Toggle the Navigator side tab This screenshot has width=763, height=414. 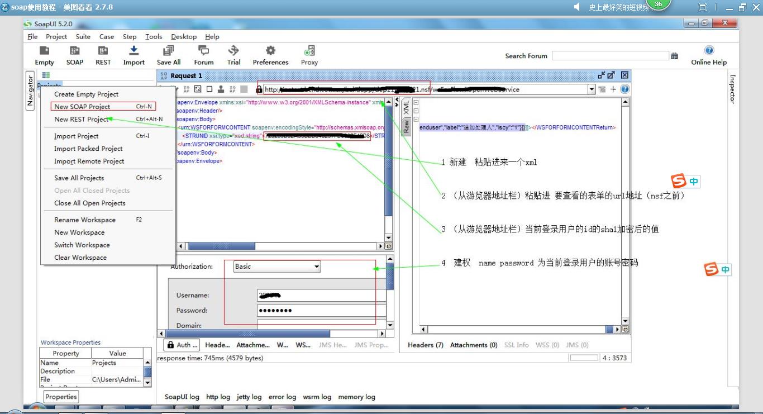(x=30, y=91)
